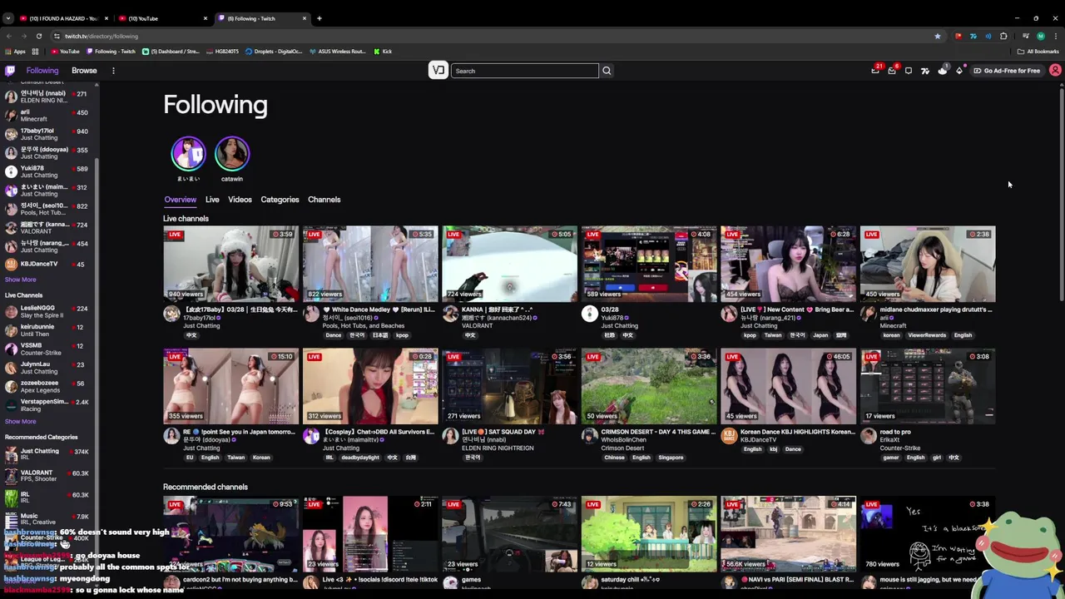The image size is (1065, 599).
Task: Click Show More under Live Channels
Action: point(20,421)
